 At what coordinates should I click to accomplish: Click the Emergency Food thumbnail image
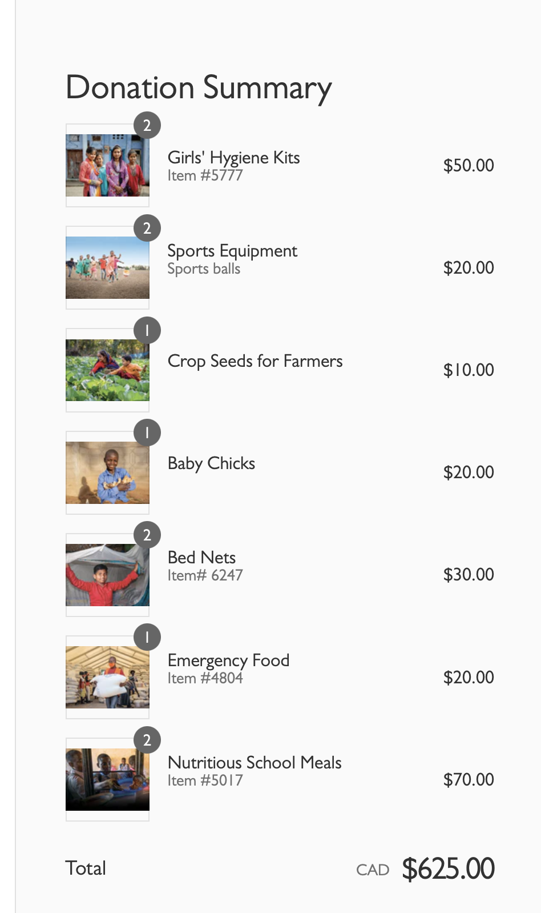click(x=107, y=677)
